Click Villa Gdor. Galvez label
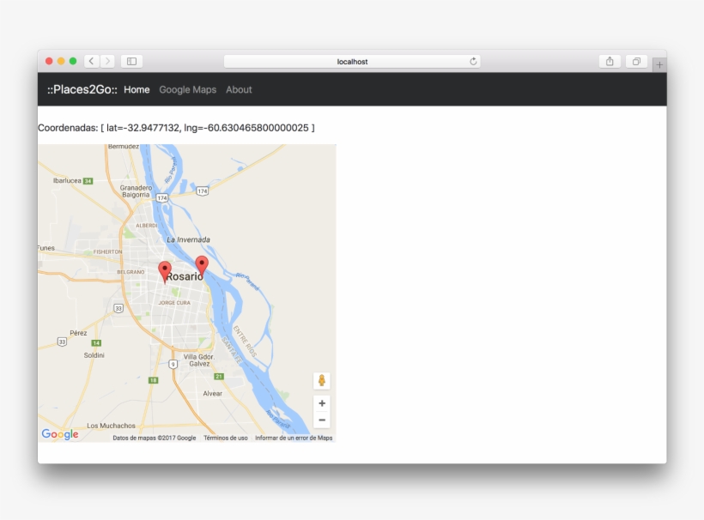The height and width of the screenshot is (520, 704). click(199, 360)
